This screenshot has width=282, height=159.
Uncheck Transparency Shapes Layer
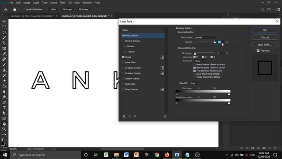194,71
